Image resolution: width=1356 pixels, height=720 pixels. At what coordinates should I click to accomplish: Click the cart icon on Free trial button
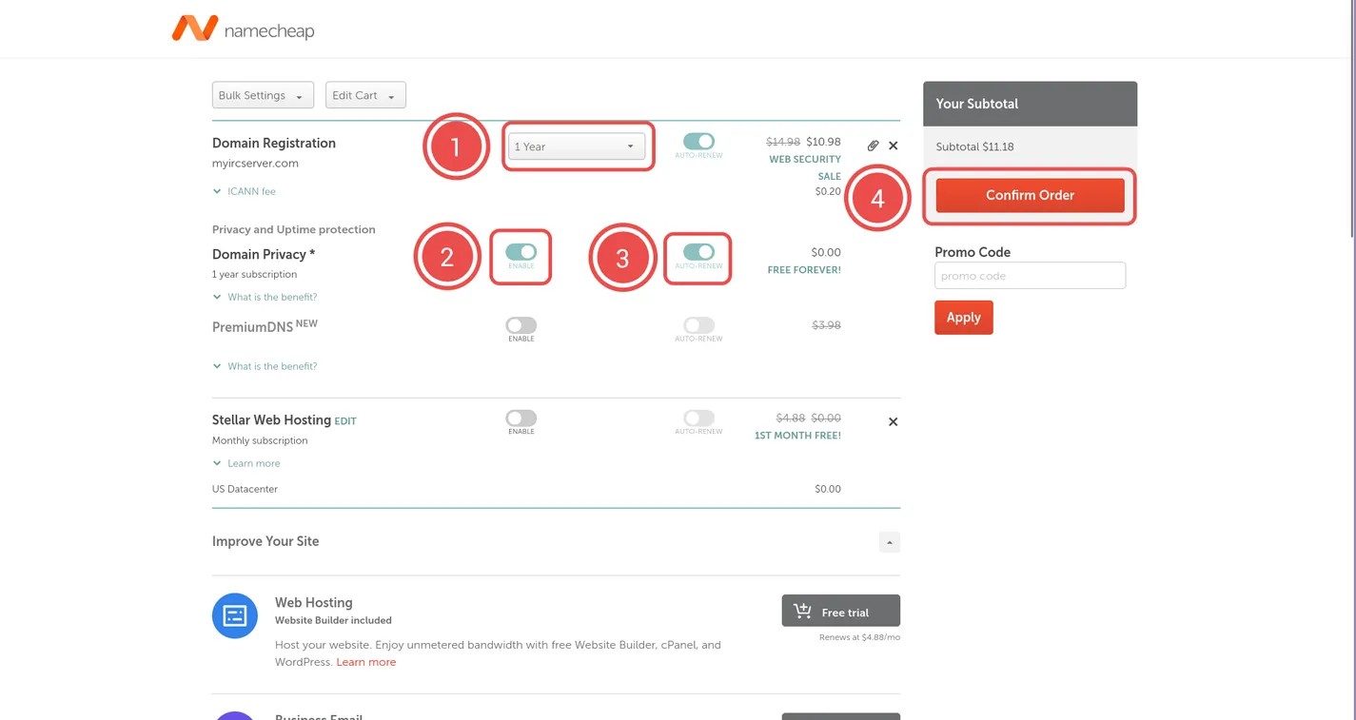click(802, 612)
